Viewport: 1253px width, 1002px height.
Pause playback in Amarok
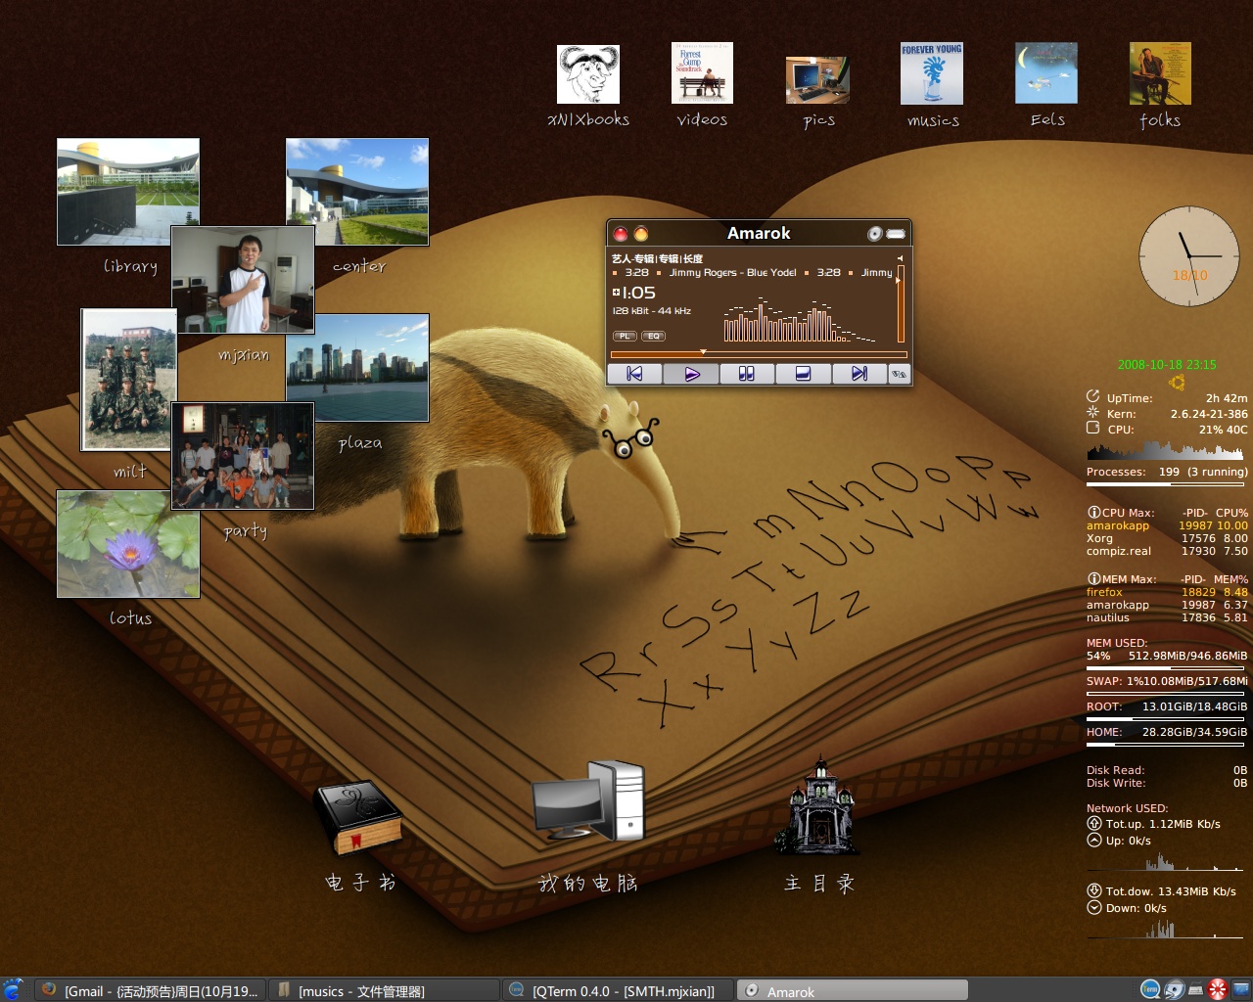[x=747, y=374]
